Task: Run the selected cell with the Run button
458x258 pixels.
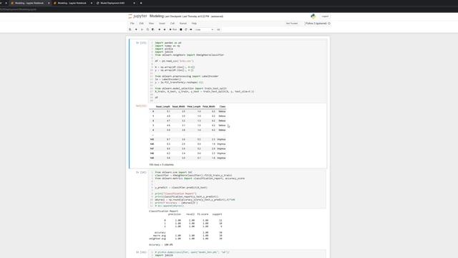Action: pos(173,29)
